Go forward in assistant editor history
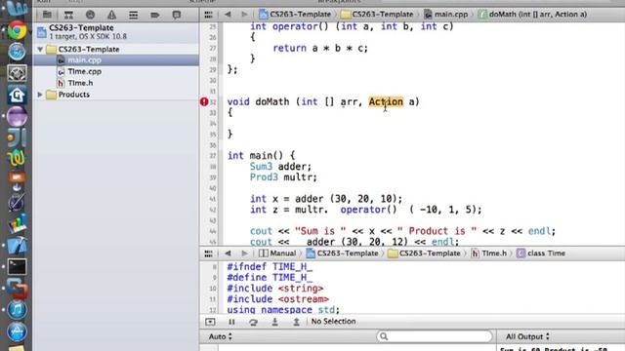The height and width of the screenshot is (351, 625). coord(244,253)
